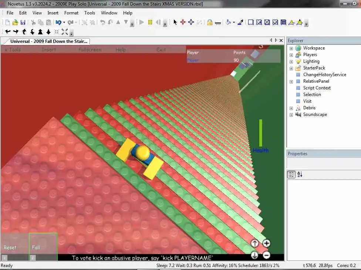Viewport: 361px width, 270px height.
Task: Click the camera zoom out arrow
Action: point(48,32)
